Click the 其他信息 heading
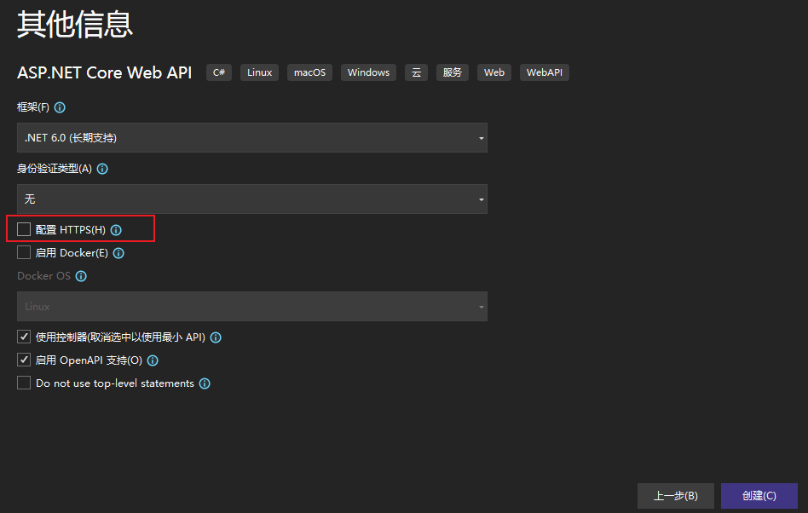The image size is (808, 513). (x=75, y=24)
